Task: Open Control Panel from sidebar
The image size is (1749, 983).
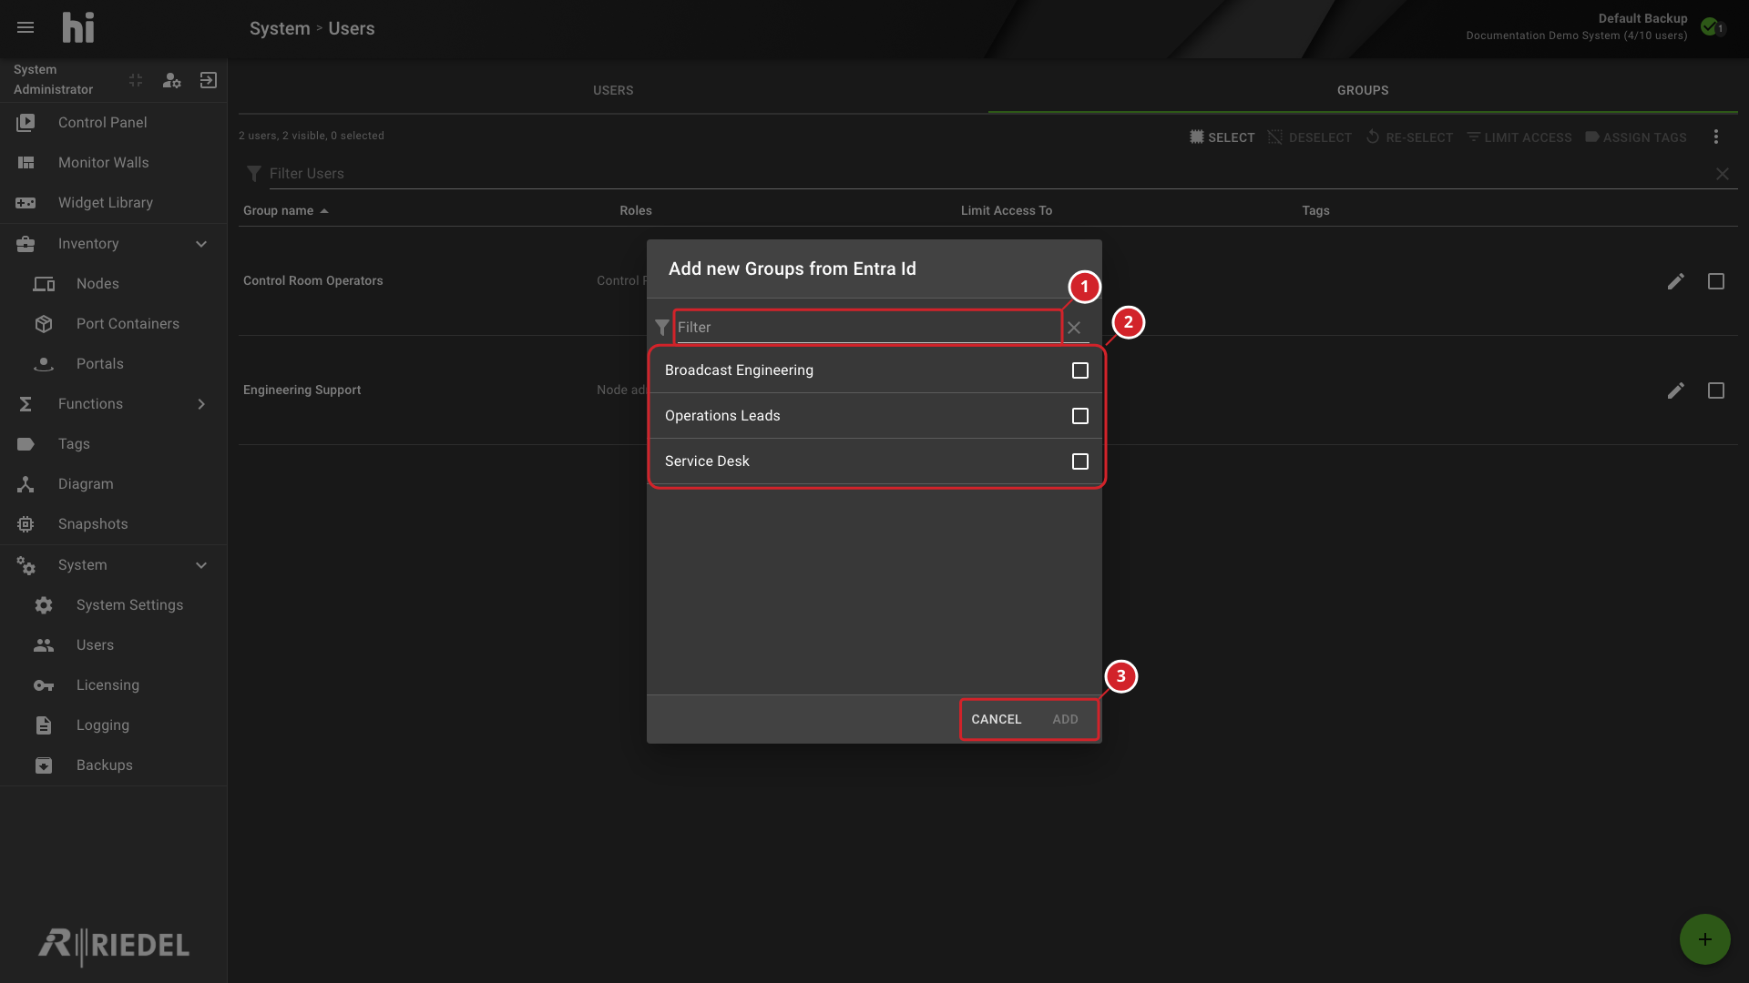Action: (x=113, y=122)
